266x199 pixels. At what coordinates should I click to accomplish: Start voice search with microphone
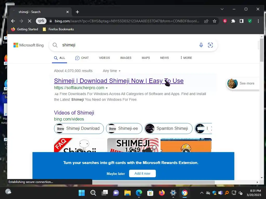tap(201, 45)
